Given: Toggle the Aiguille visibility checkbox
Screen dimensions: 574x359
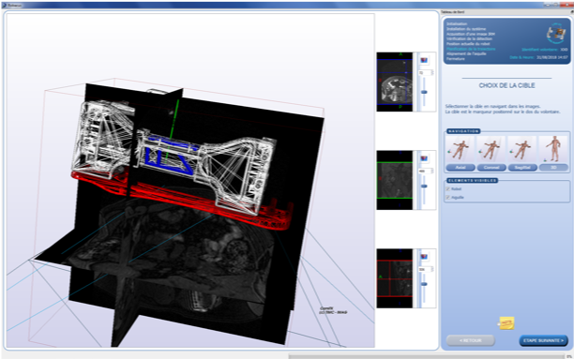Looking at the screenshot, I should tap(448, 197).
